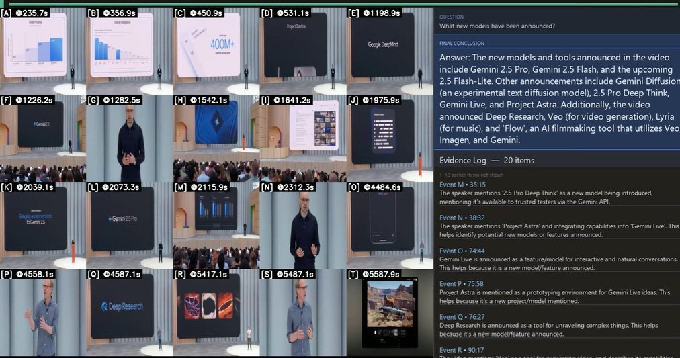Screen dimensions: 680x358
Task: Select thumbnail C showing 400M+
Action: click(216, 52)
